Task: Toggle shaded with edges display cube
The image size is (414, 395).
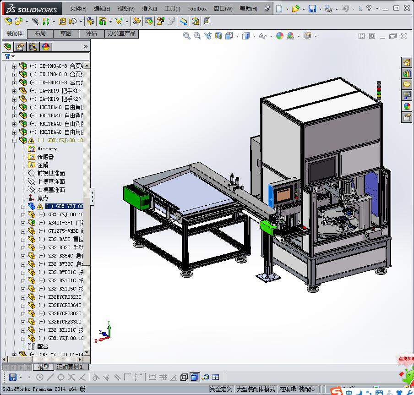Action: tap(194, 377)
